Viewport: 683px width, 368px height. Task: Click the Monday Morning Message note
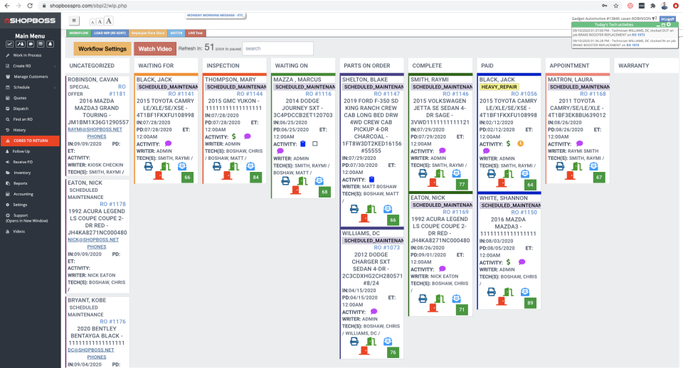point(216,15)
